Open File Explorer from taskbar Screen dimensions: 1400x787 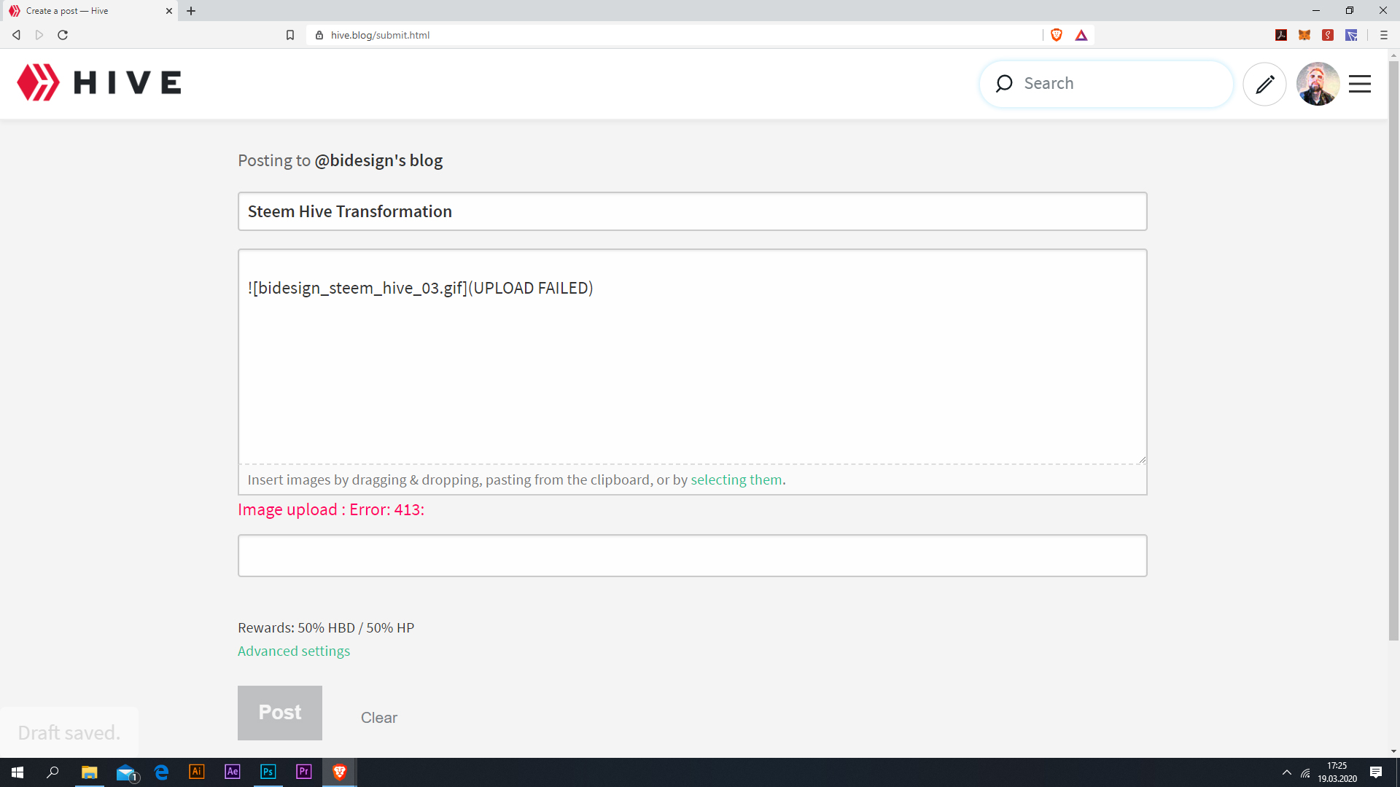(x=89, y=772)
